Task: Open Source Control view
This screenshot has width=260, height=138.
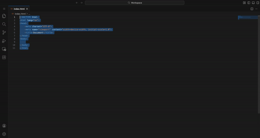Action: (4, 32)
